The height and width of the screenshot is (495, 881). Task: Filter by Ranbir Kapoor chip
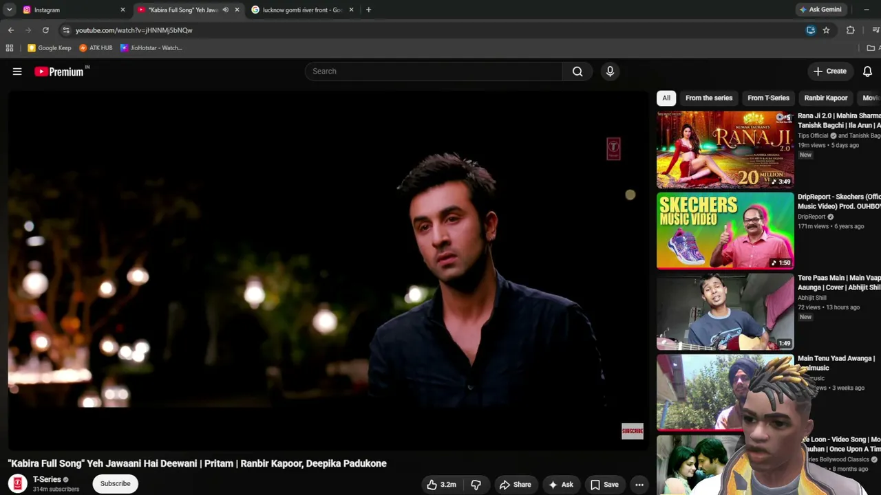point(826,98)
